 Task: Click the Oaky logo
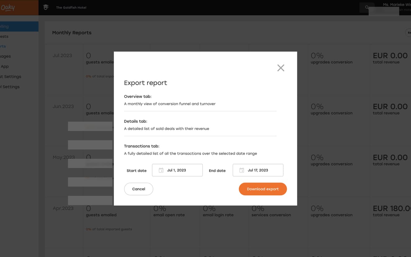(x=8, y=7)
